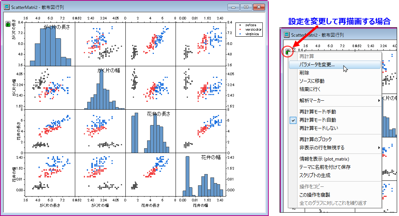Click the black setosa marker in the legend

click(x=239, y=25)
